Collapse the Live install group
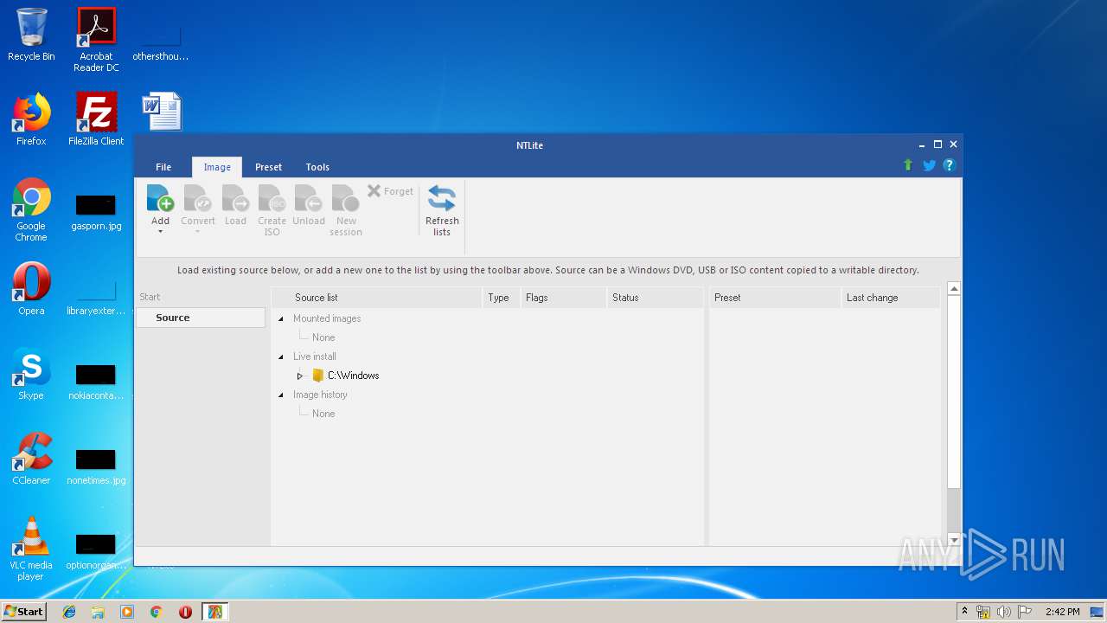The height and width of the screenshot is (623, 1107). [280, 356]
